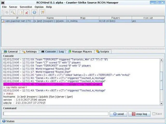Click the greyed-out gear toolbar icon

pyautogui.click(x=7, y=12)
